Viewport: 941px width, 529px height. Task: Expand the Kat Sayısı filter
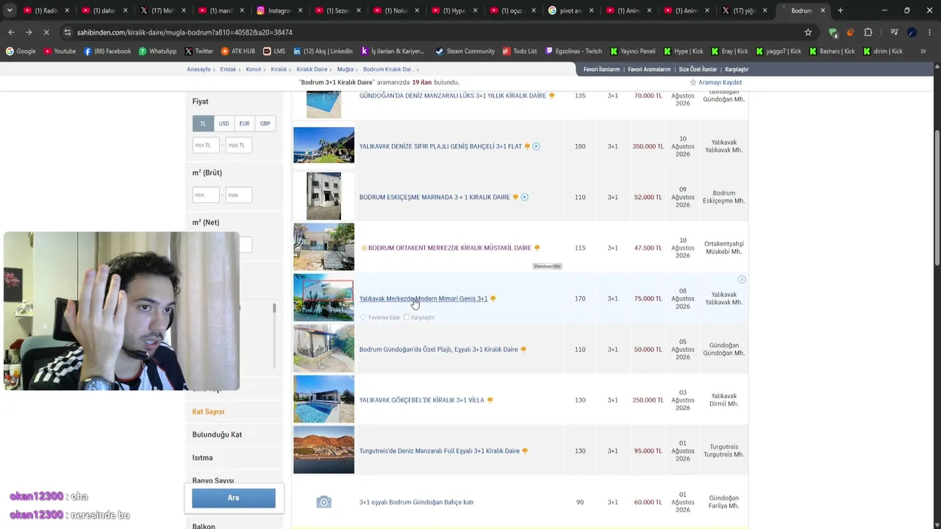pyautogui.click(x=208, y=411)
